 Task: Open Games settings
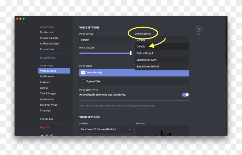(44, 88)
